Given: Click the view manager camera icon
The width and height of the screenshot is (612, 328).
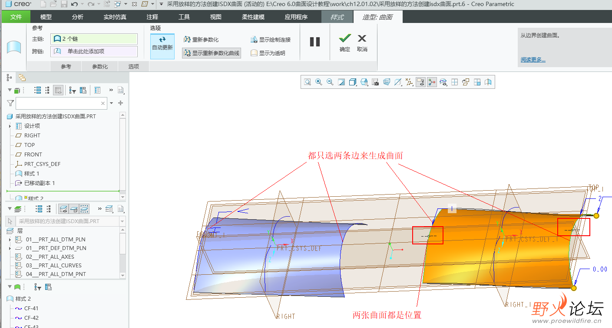Looking at the screenshot, I should 375,82.
